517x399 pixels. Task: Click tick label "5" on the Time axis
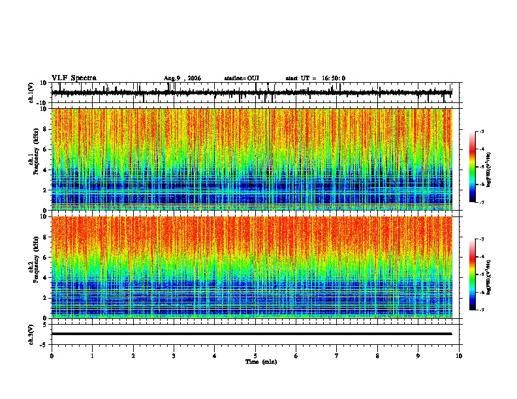(x=255, y=356)
